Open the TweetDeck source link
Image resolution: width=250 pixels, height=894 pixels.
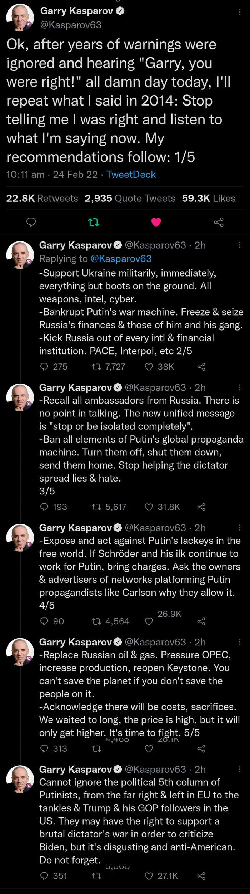(131, 175)
